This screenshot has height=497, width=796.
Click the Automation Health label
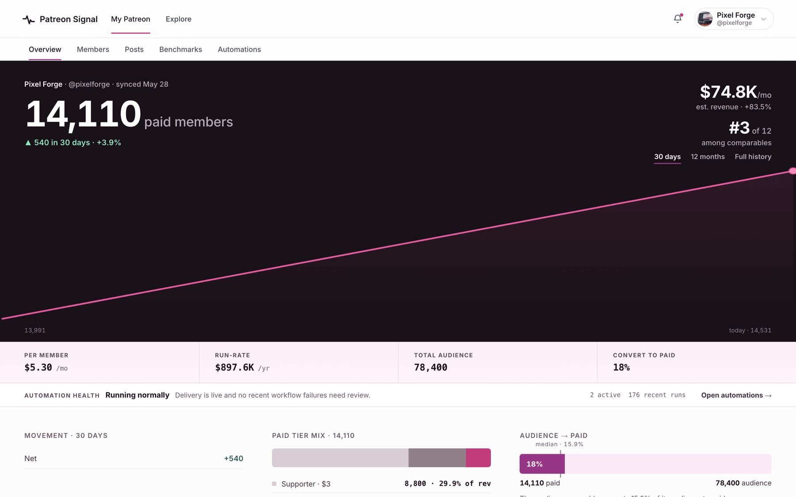point(62,395)
